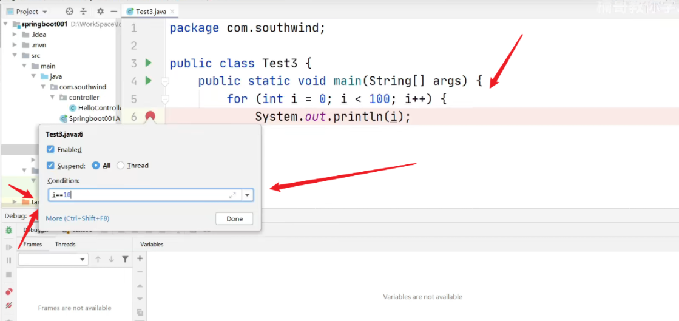Add new watch with plus icon

[x=140, y=258]
